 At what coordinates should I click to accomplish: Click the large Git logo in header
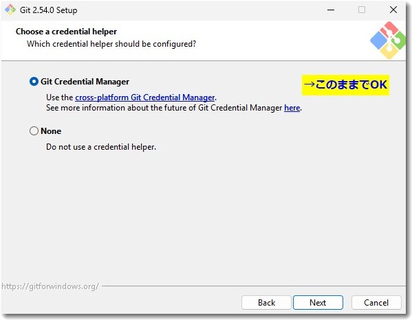pos(388,41)
